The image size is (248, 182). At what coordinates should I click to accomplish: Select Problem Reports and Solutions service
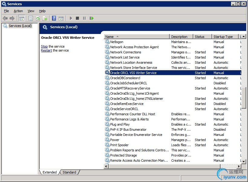173,150
